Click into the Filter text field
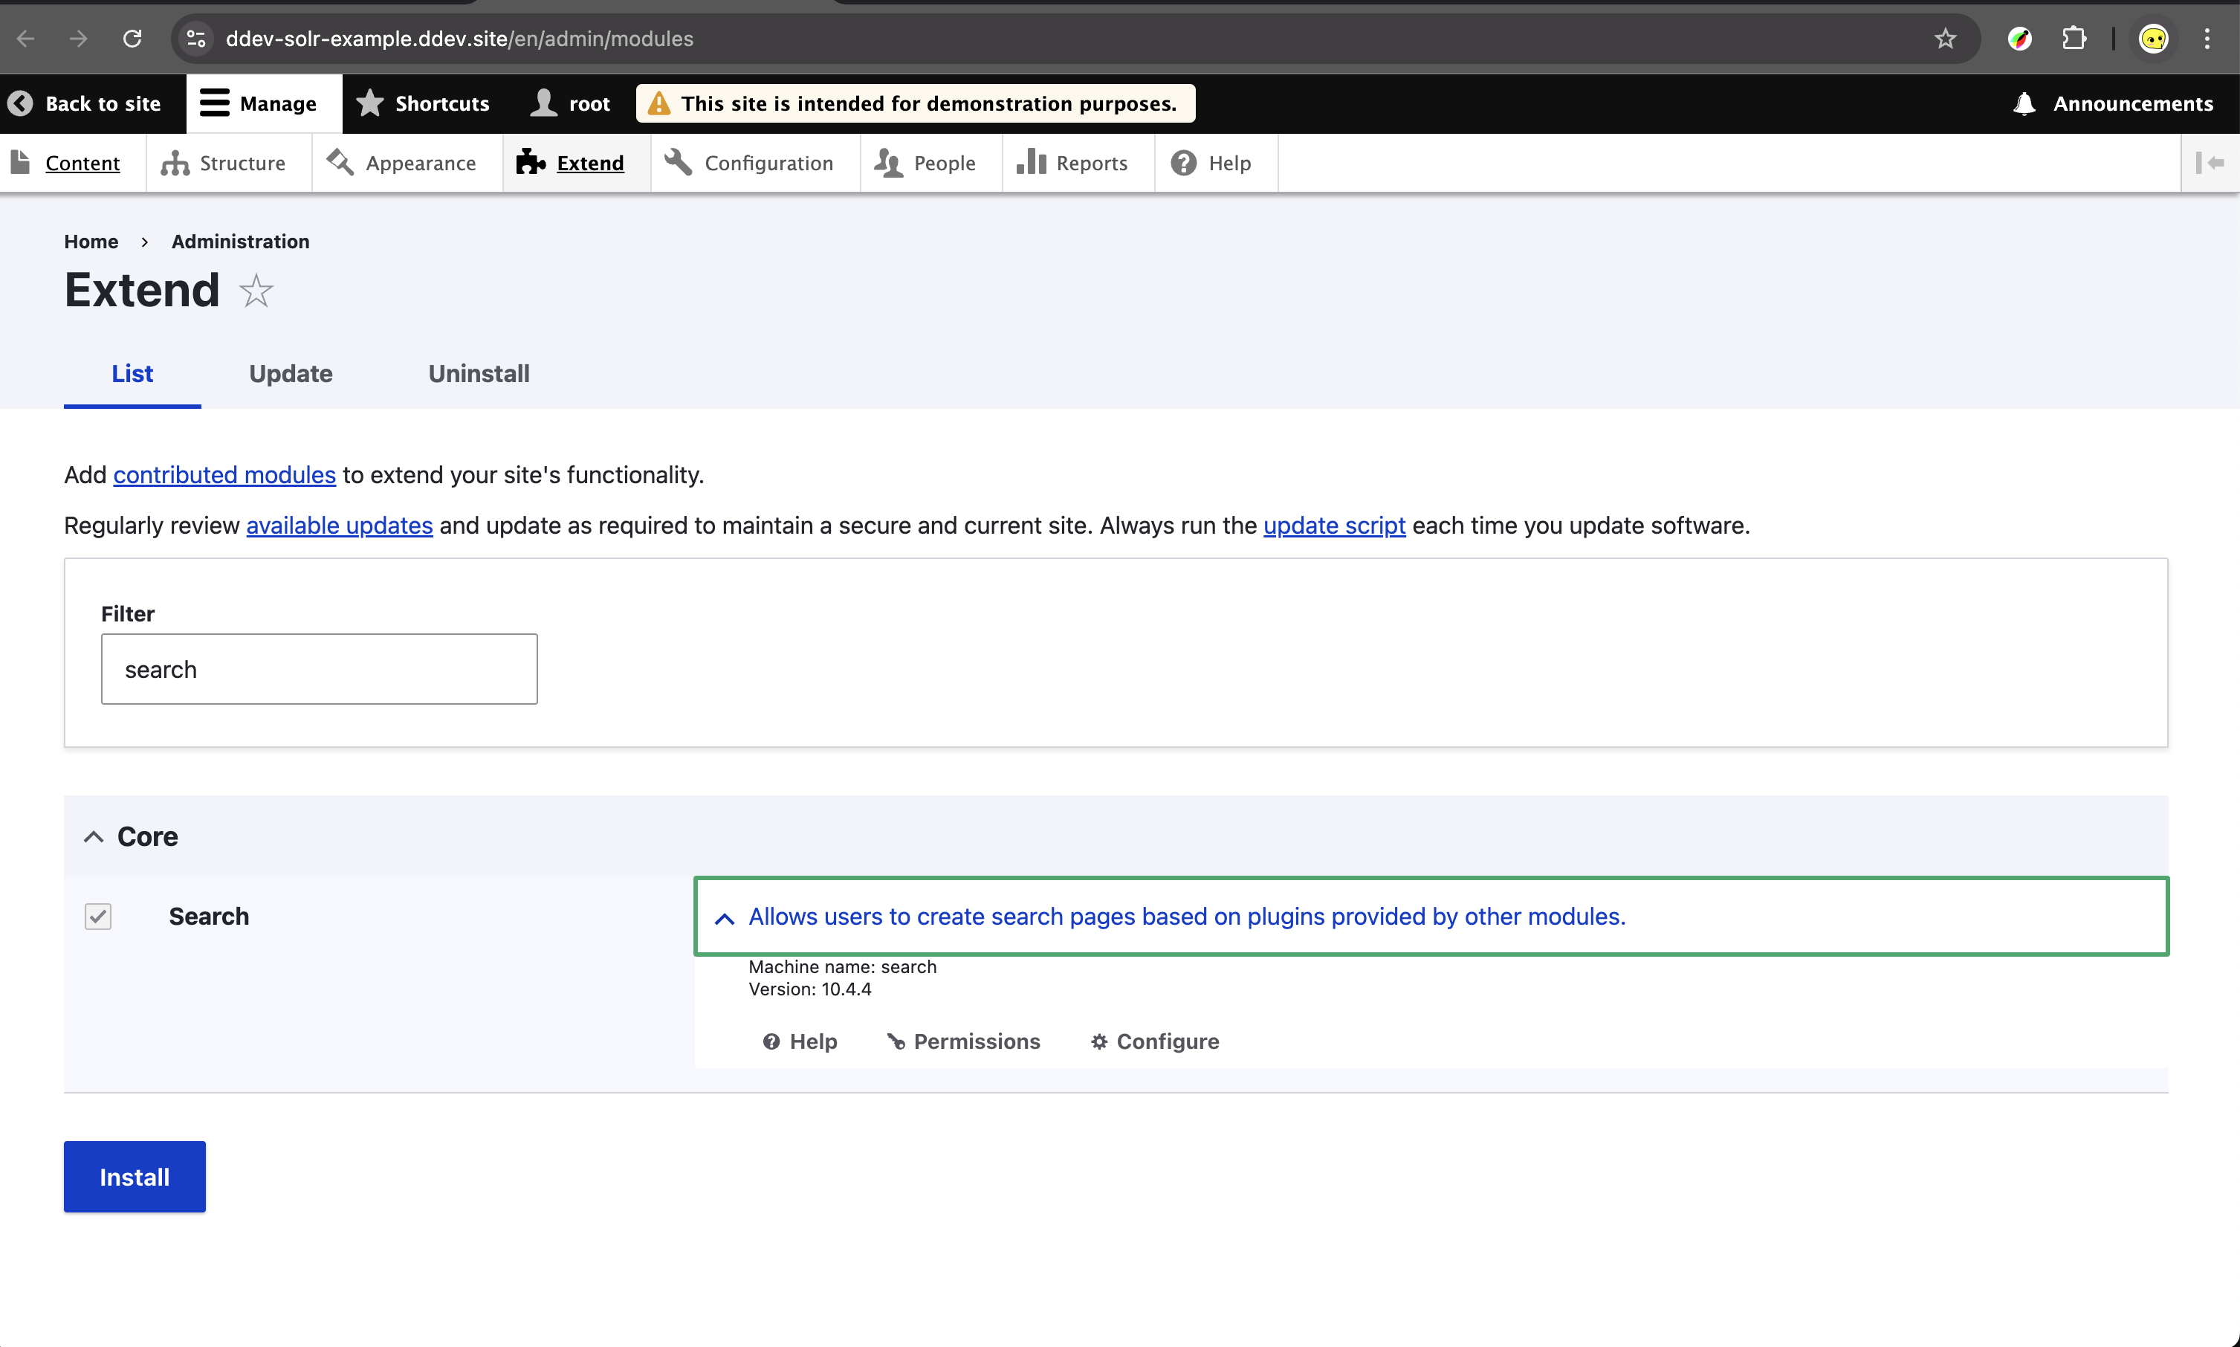2240x1347 pixels. (x=318, y=670)
